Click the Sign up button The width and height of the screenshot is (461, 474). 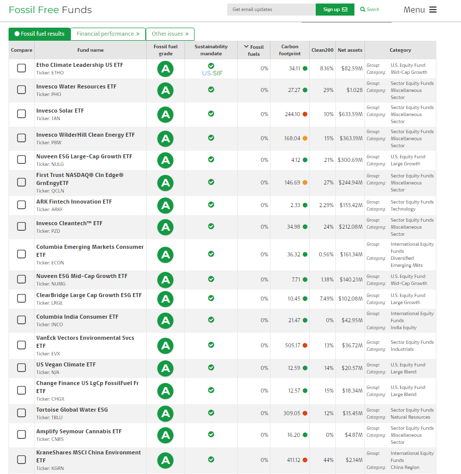[x=335, y=10]
